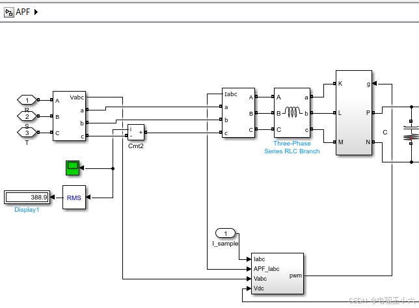This screenshot has width=419, height=308.
Task: Click the I_sample label
Action: pos(225,244)
